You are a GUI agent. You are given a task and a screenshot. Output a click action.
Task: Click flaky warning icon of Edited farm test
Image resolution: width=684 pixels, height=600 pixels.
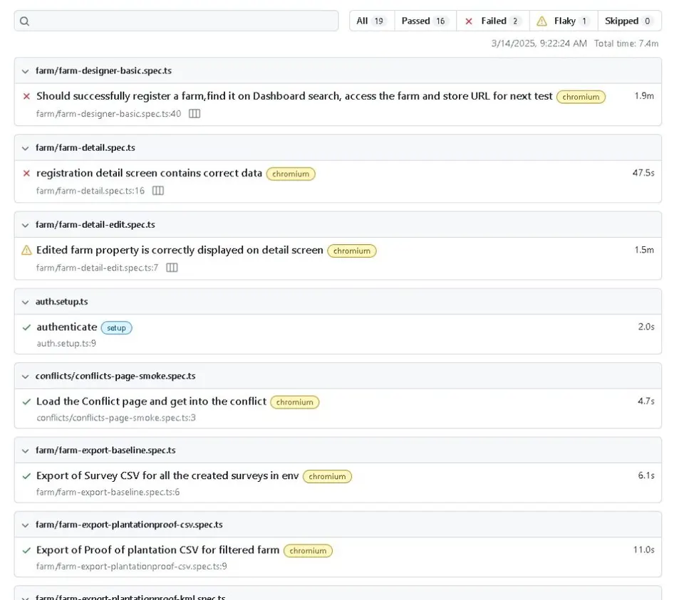(x=26, y=250)
